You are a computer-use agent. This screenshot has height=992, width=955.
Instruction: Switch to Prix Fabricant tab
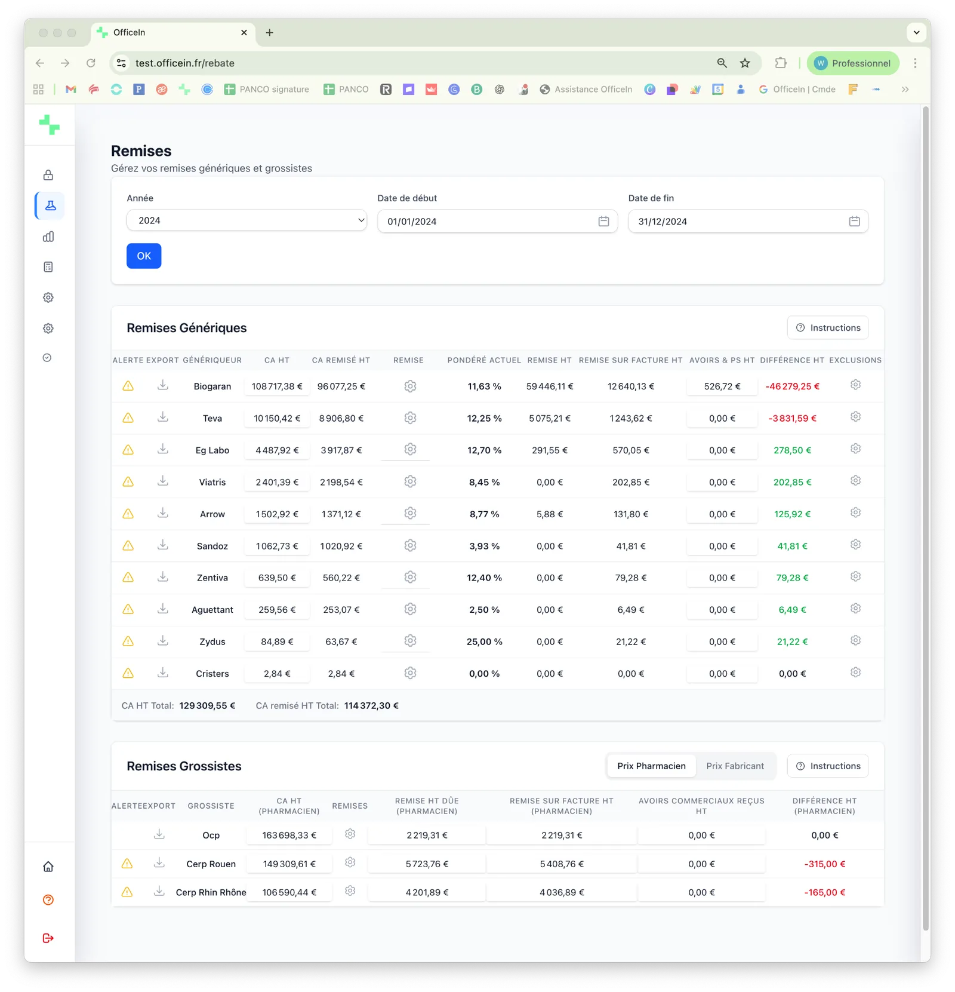tap(735, 766)
